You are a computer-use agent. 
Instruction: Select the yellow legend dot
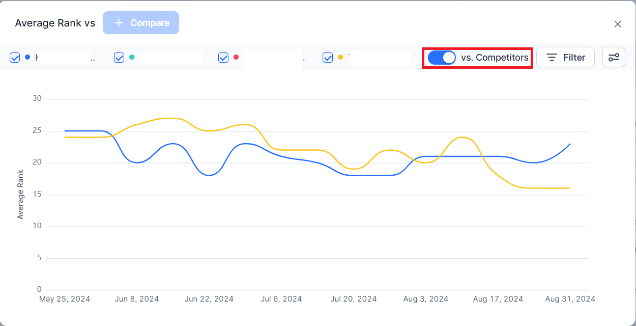coord(340,57)
